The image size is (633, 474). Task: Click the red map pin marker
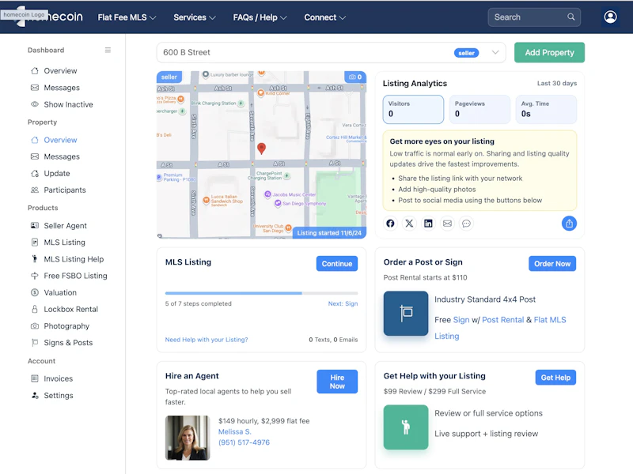[x=262, y=149]
